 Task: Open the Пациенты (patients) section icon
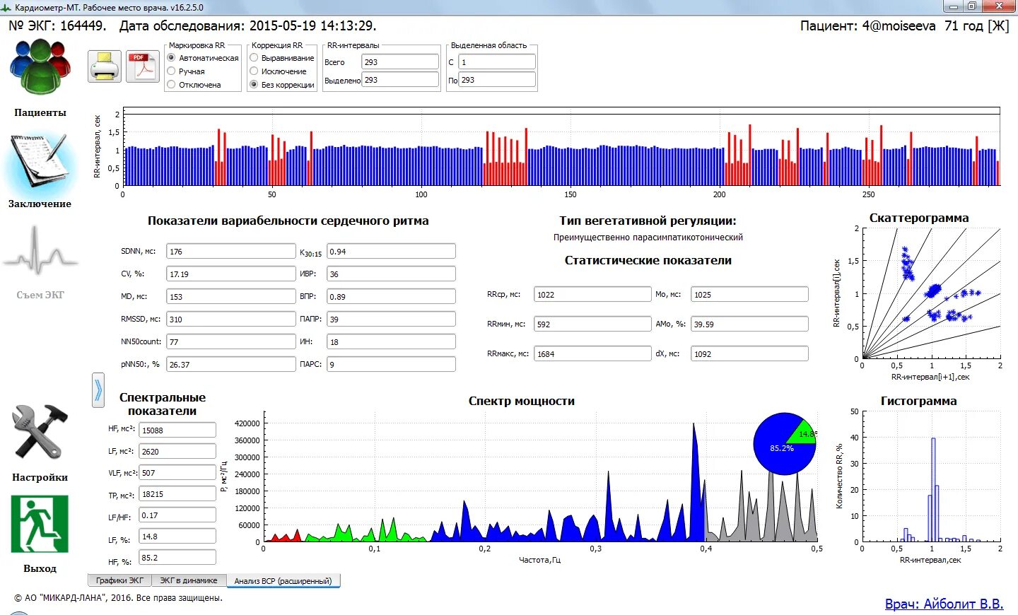(40, 67)
